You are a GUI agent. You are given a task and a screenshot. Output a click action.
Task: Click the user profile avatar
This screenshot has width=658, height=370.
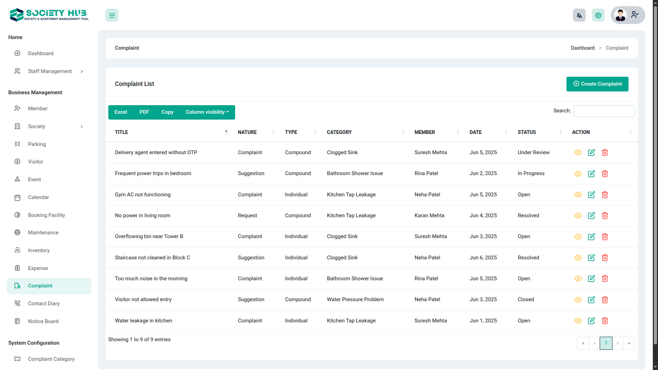pyautogui.click(x=620, y=15)
